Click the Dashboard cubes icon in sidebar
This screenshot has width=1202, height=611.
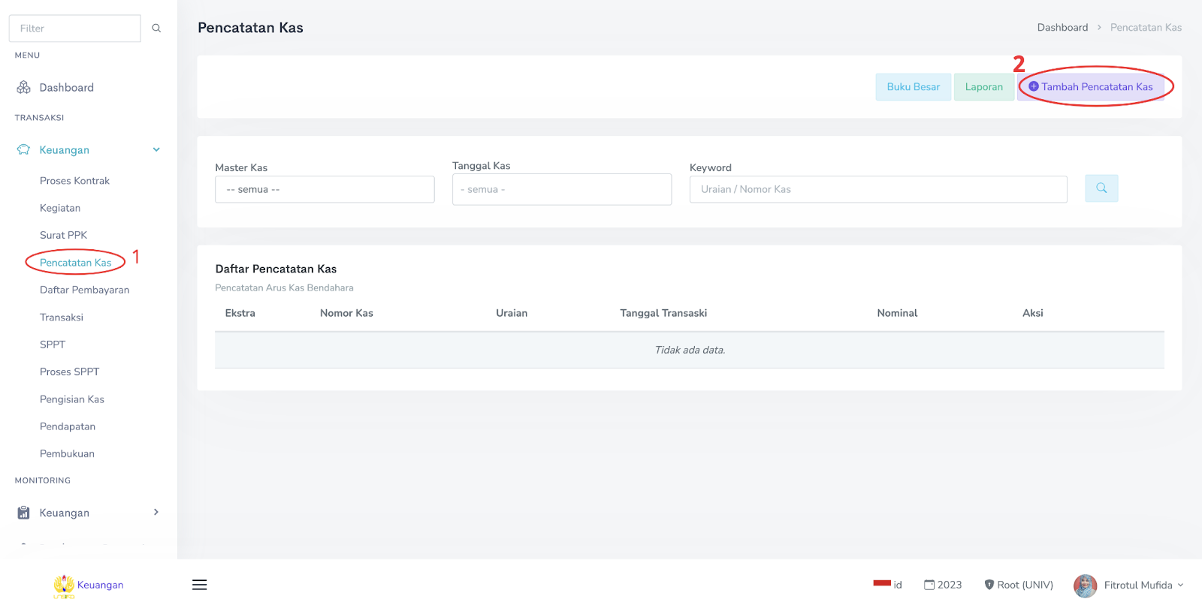(23, 88)
